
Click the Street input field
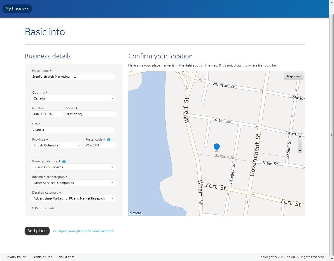pyautogui.click(x=90, y=114)
